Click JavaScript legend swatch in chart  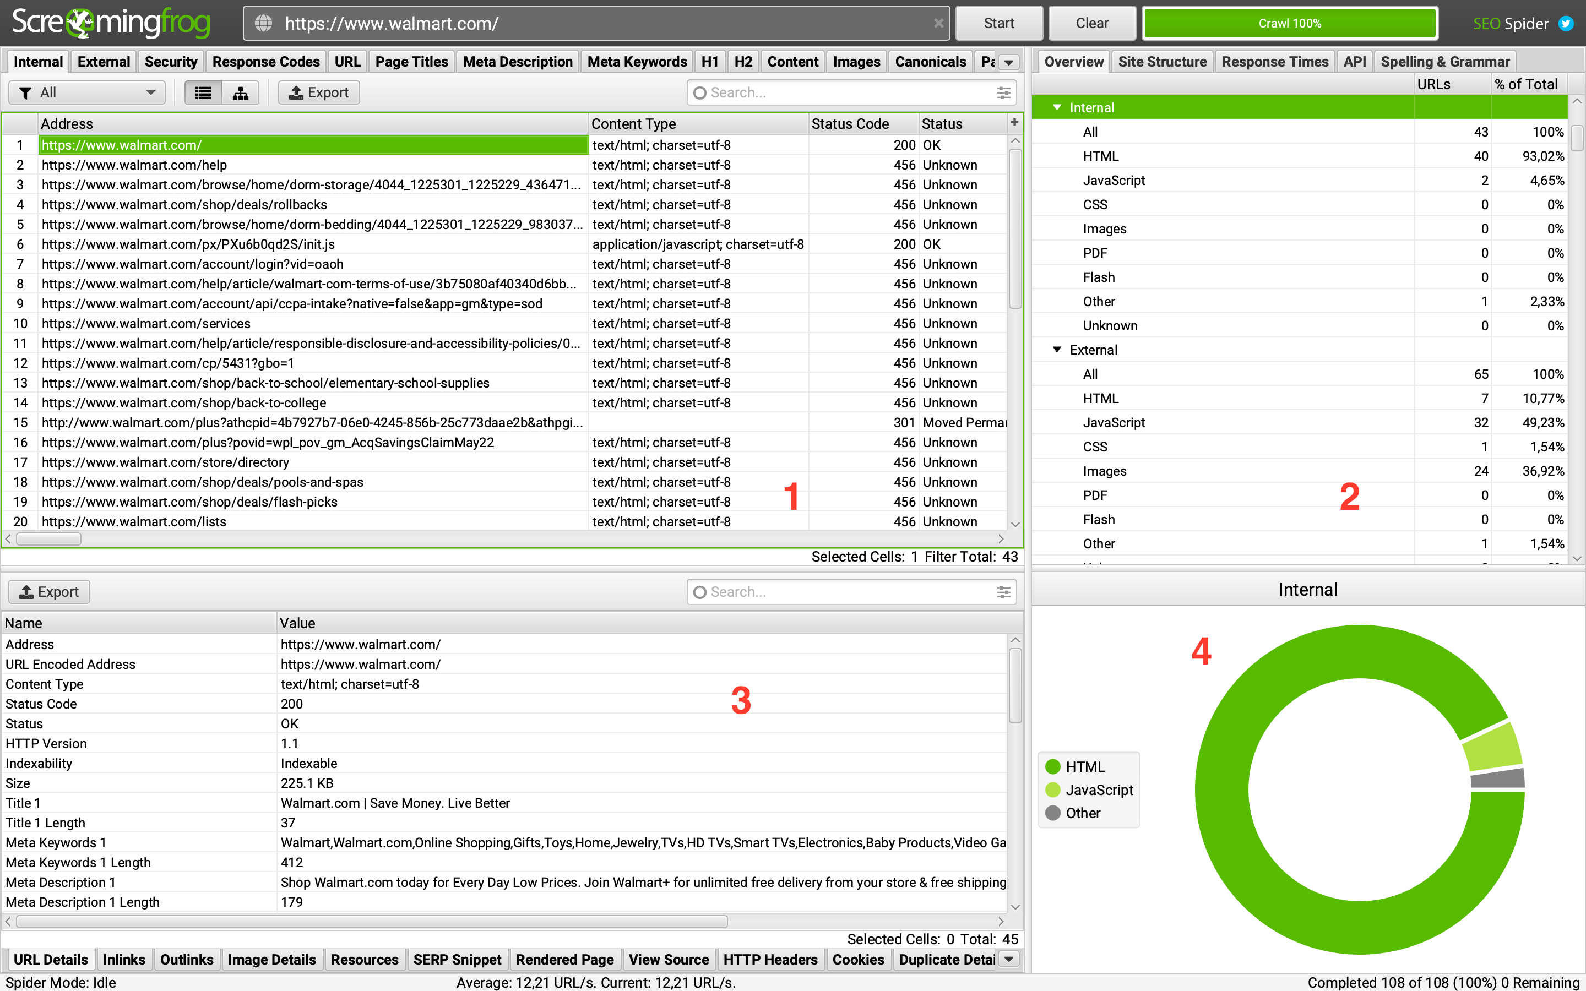[1053, 790]
